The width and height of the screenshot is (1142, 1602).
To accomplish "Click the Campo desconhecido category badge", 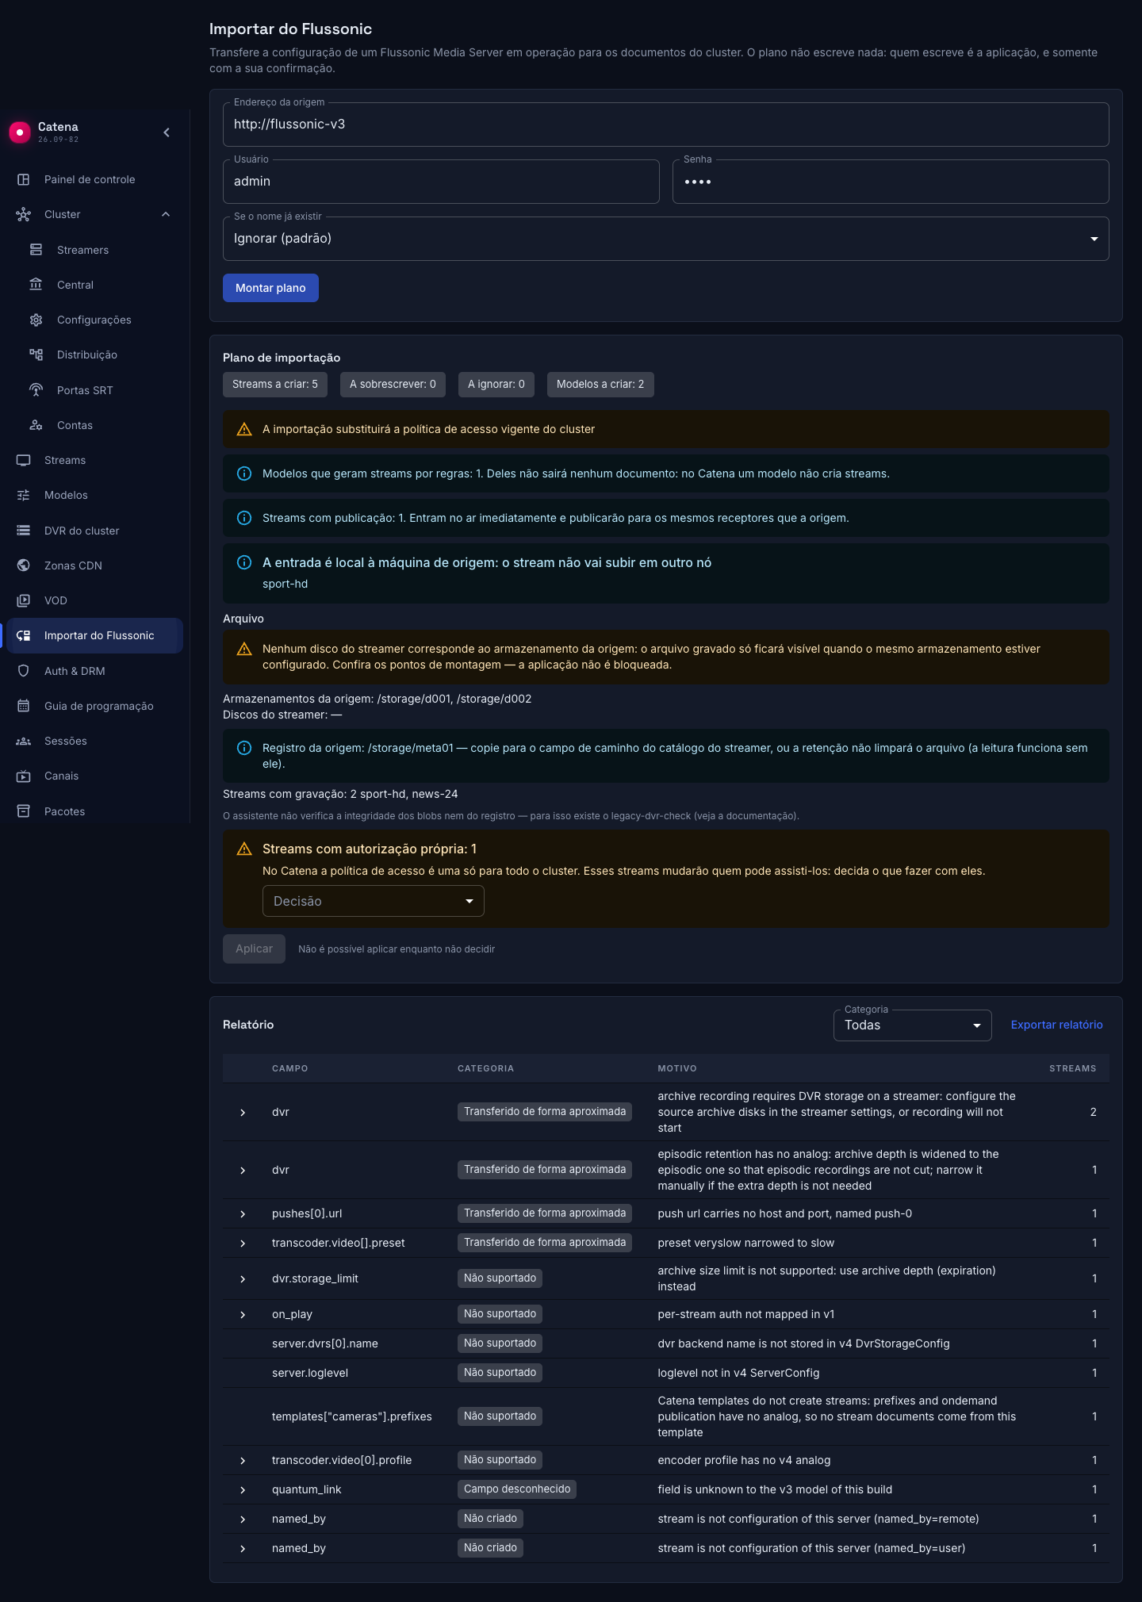I will click(x=517, y=1489).
